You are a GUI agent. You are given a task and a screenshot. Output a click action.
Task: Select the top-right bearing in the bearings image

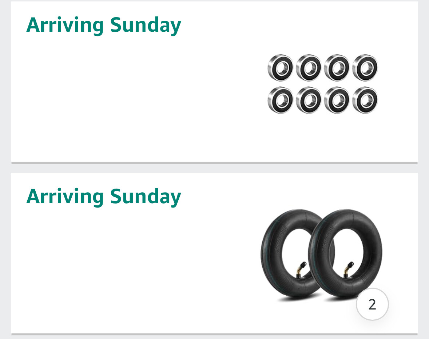pos(365,68)
